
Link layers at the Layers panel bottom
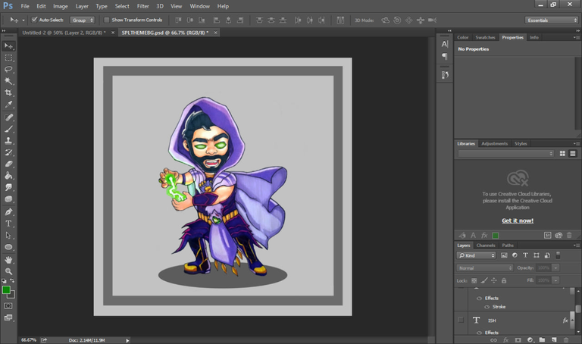pos(493,340)
